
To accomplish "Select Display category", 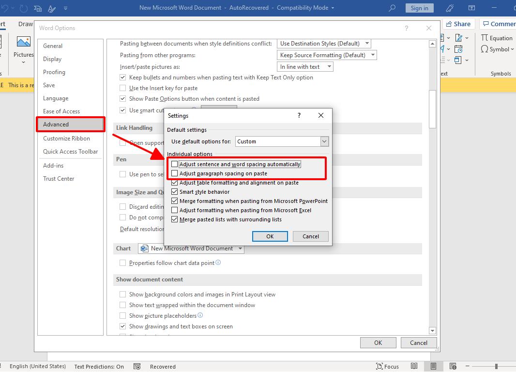I will pos(52,59).
